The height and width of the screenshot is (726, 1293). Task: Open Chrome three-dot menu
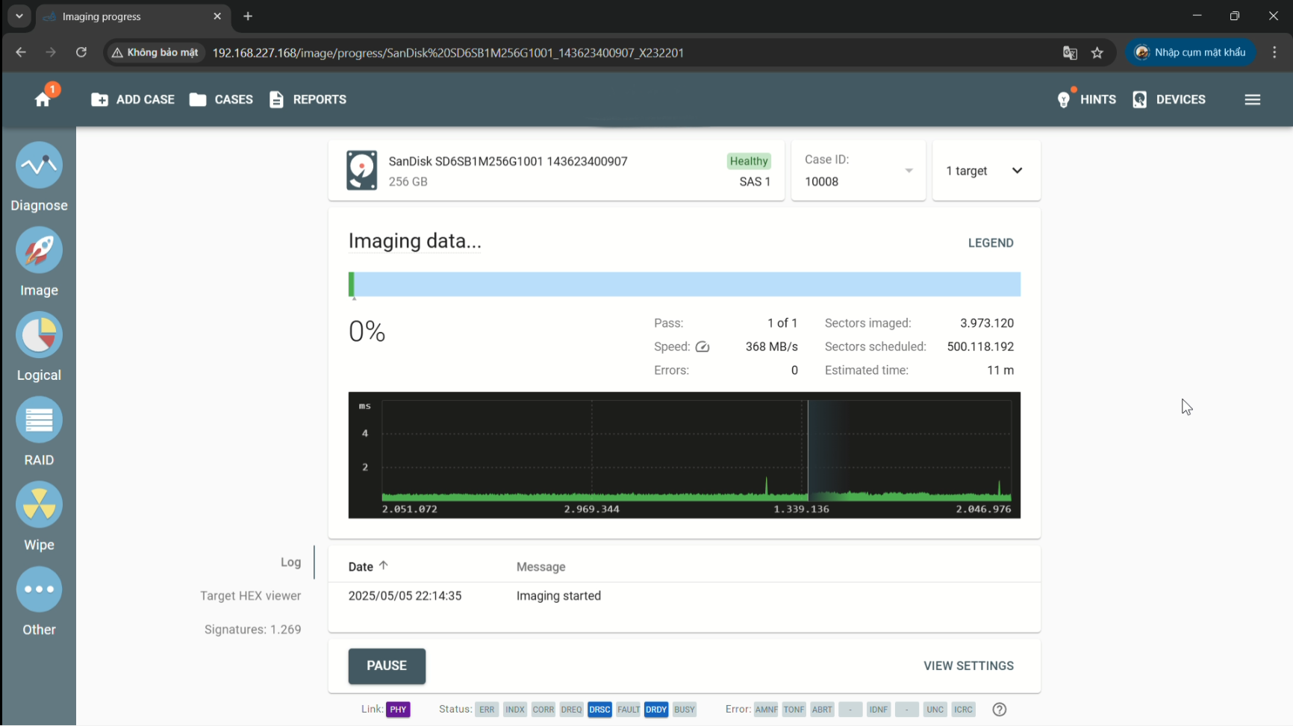pos(1275,52)
